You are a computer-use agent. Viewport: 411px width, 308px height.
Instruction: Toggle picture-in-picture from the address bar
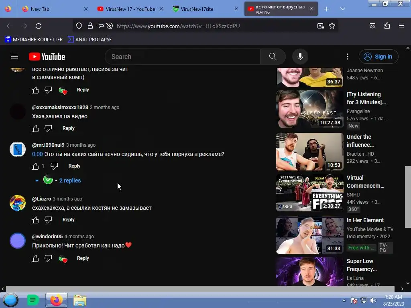click(x=320, y=26)
